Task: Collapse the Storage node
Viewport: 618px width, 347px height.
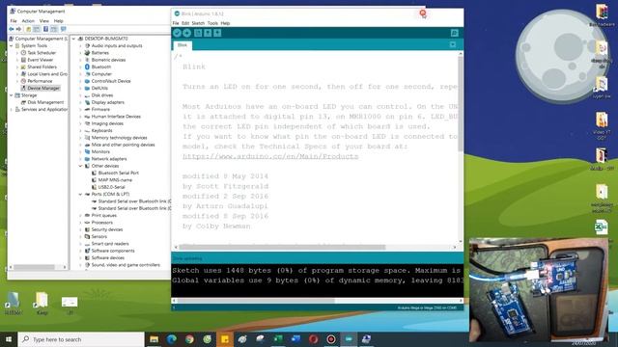Action: pyautogui.click(x=12, y=95)
